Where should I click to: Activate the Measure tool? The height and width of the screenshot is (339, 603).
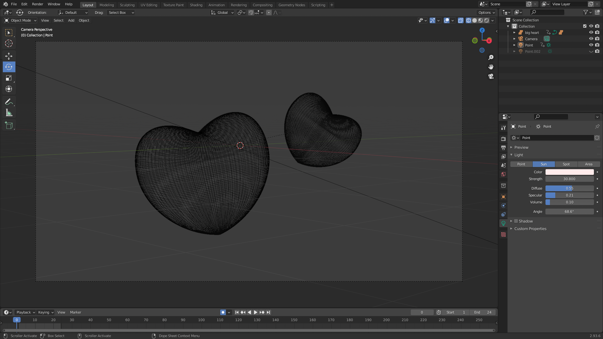click(9, 113)
